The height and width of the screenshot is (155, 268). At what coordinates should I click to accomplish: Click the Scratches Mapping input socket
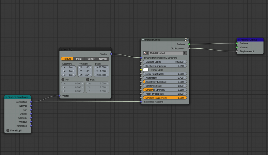(141, 102)
